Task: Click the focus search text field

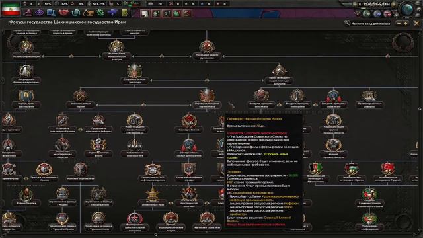Action: 371,24
